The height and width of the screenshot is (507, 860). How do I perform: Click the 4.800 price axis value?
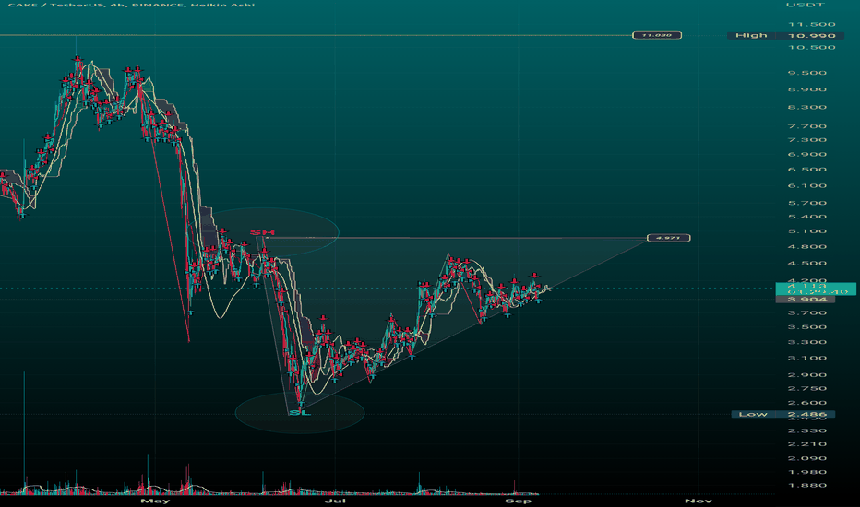click(807, 247)
